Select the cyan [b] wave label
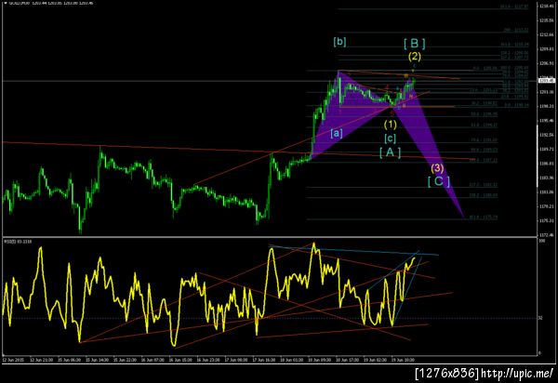The height and width of the screenshot is (383, 558). 339,42
